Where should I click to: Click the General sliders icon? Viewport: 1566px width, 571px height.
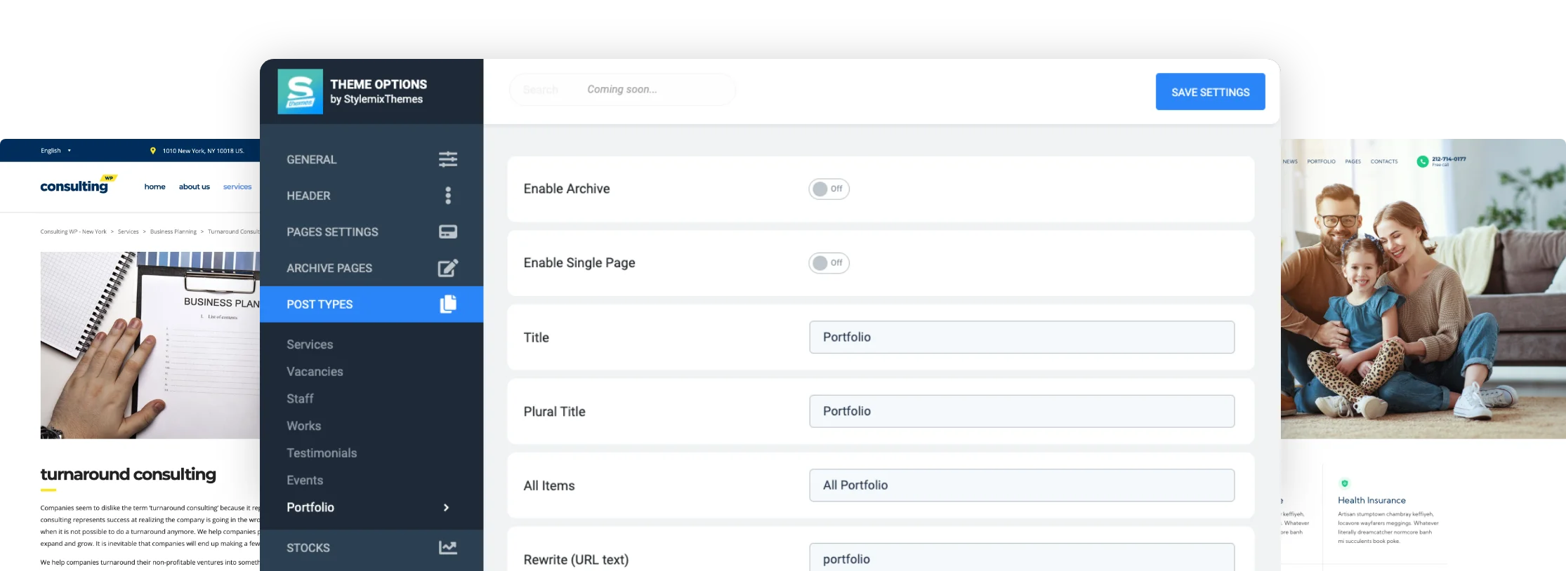(x=448, y=159)
